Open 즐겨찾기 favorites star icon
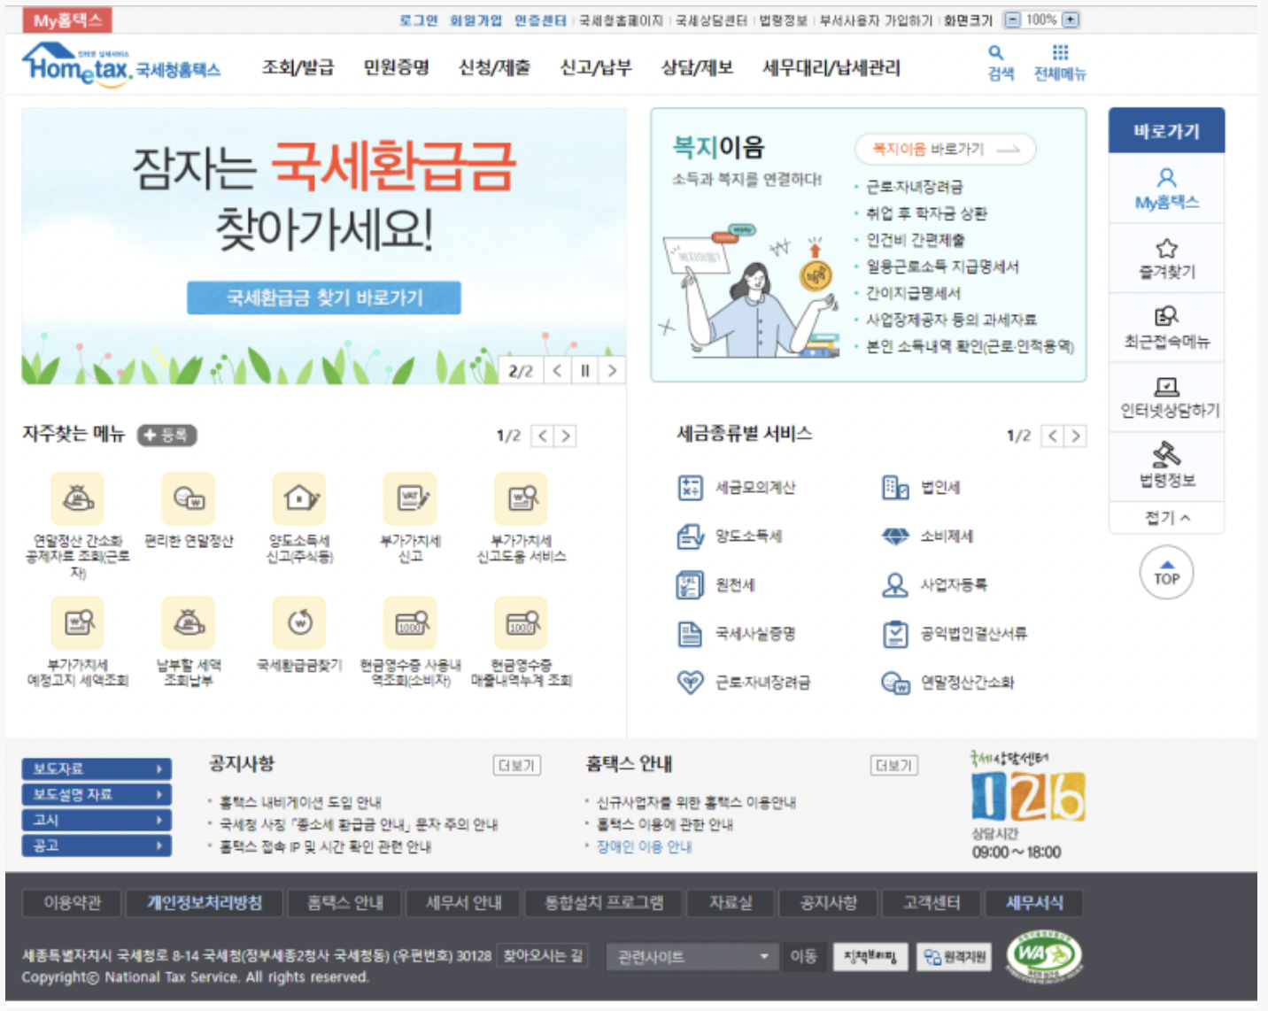Screen dimensions: 1268x1011 pyautogui.click(x=1166, y=257)
